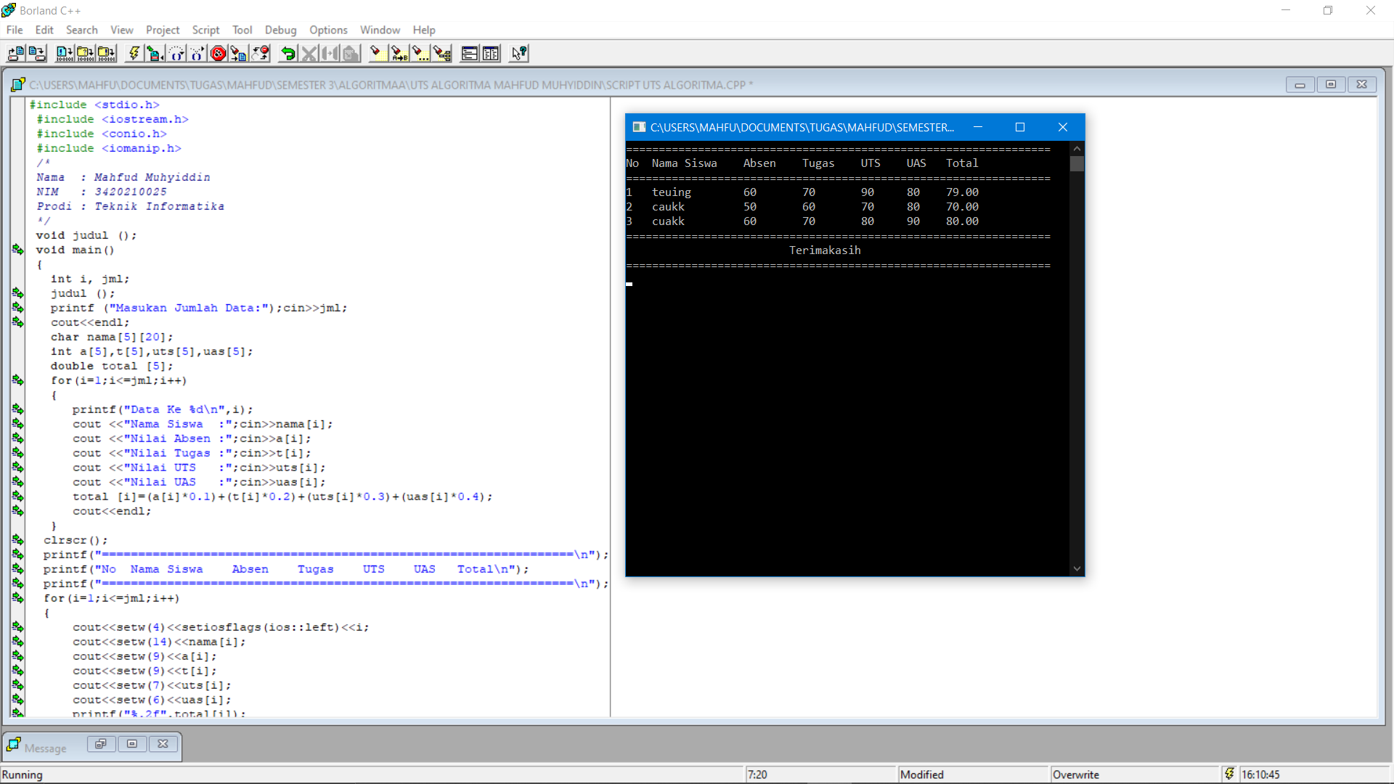
Task: Click the Replace A to B icon
Action: tap(399, 53)
